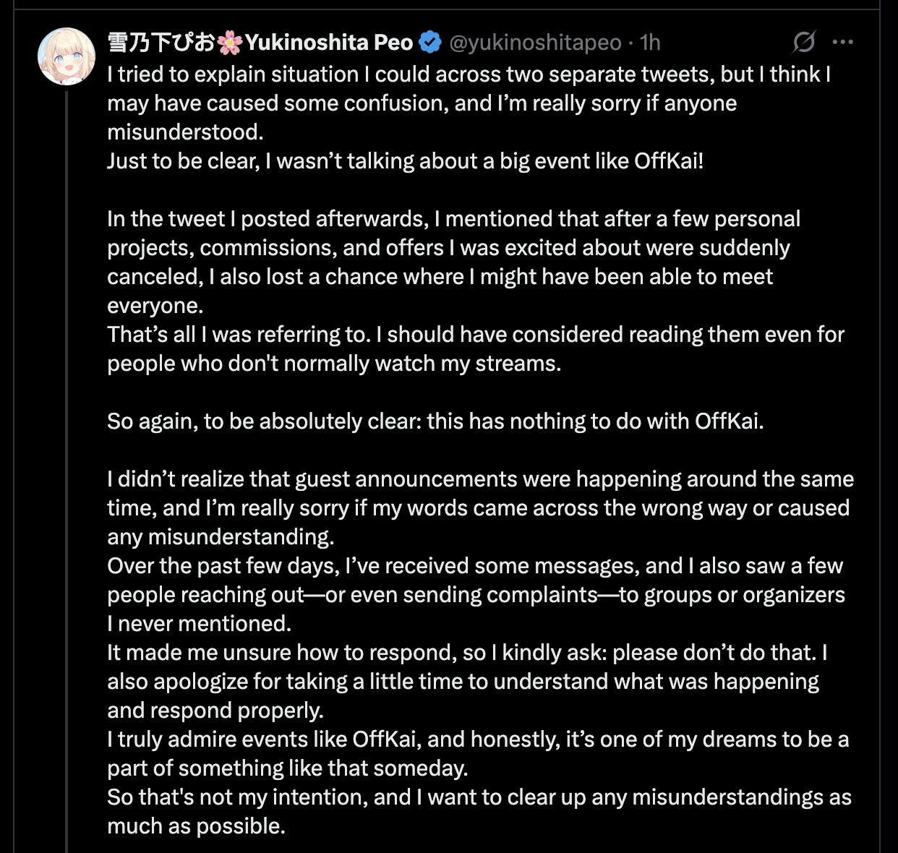Click 'Over the past few days' sentence

[476, 594]
